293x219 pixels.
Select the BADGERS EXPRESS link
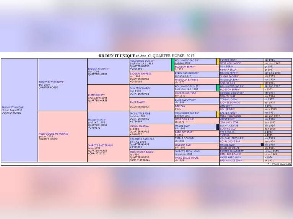140,74
